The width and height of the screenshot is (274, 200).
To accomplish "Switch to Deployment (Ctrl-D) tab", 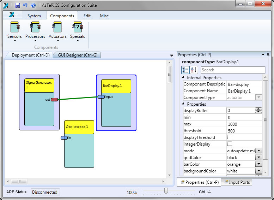I will [31, 55].
